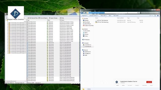
Task: Click the Explorer Forward arrow button
Action: [x=84, y=13]
